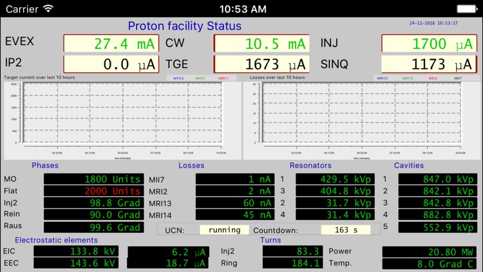Tap the Raus 99.6 Grad value

(x=93, y=228)
